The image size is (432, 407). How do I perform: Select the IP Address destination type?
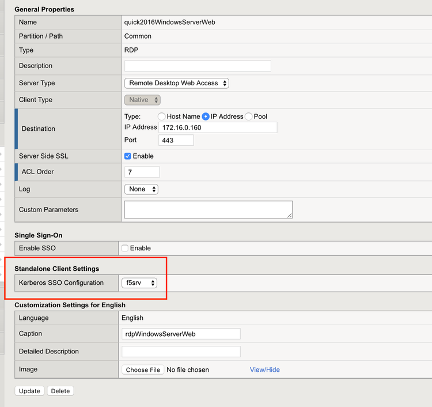[x=206, y=116]
